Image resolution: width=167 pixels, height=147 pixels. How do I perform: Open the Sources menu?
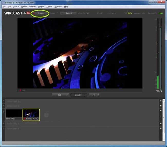tap(32, 6)
